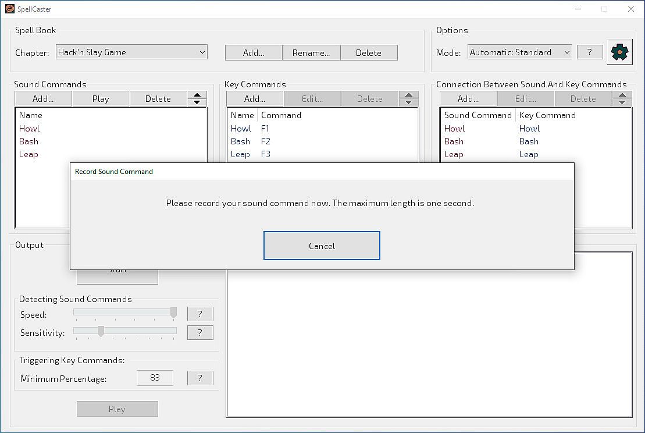Open settings via the gear icon
Screen dimensions: 645x433
[619, 52]
